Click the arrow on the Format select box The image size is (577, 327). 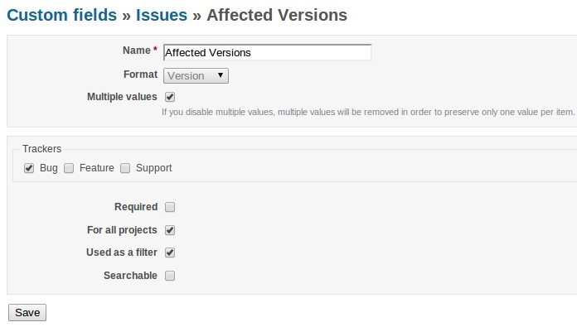coord(220,75)
